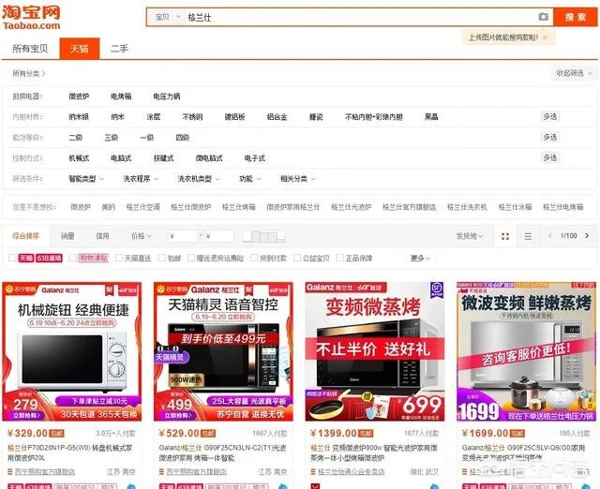
Task: Filter by 微波炉 in kitchen appliances row
Action: pyautogui.click(x=79, y=96)
